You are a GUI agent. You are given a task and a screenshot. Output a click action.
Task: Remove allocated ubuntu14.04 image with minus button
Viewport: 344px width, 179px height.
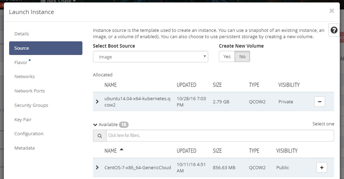click(x=319, y=102)
